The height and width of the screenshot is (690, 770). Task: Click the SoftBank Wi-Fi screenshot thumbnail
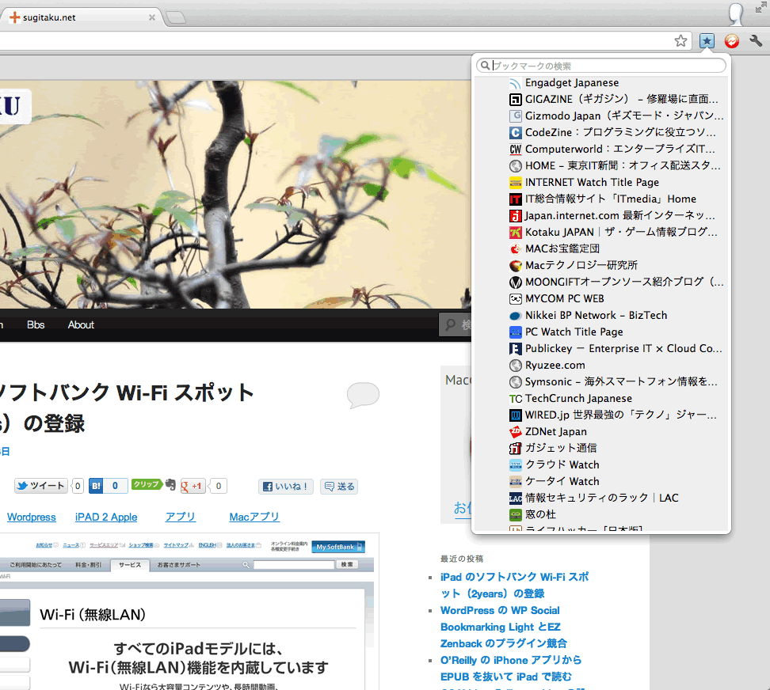pos(189,612)
